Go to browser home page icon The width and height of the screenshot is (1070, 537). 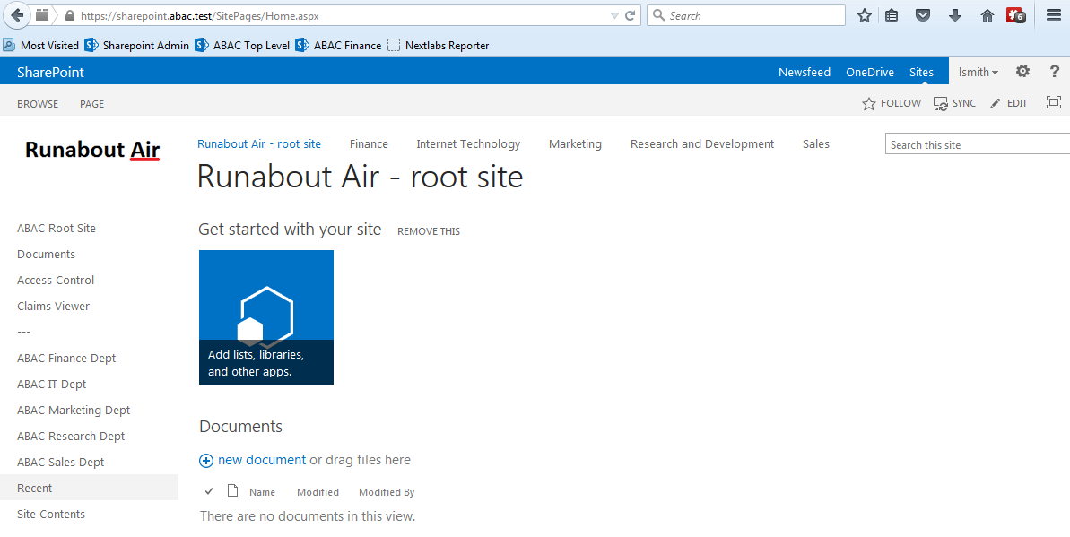(x=987, y=16)
